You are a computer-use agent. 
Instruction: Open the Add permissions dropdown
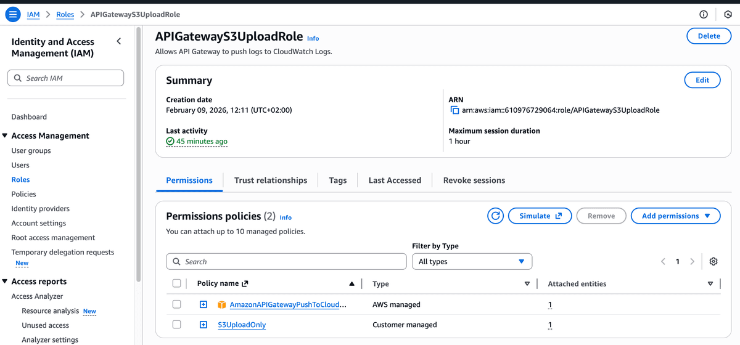[x=675, y=216]
